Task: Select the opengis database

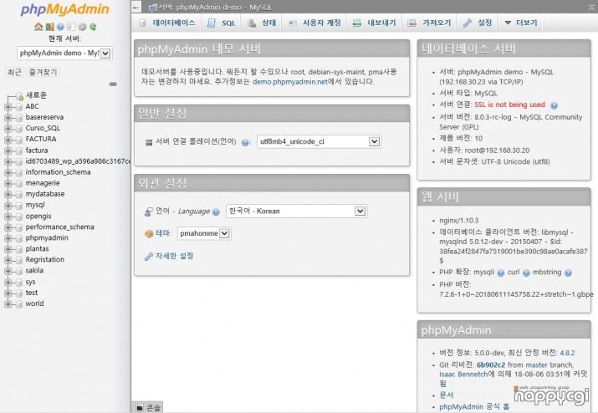Action: 38,217
